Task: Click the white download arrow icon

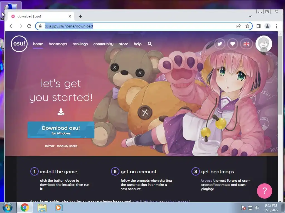Action: 61,112
